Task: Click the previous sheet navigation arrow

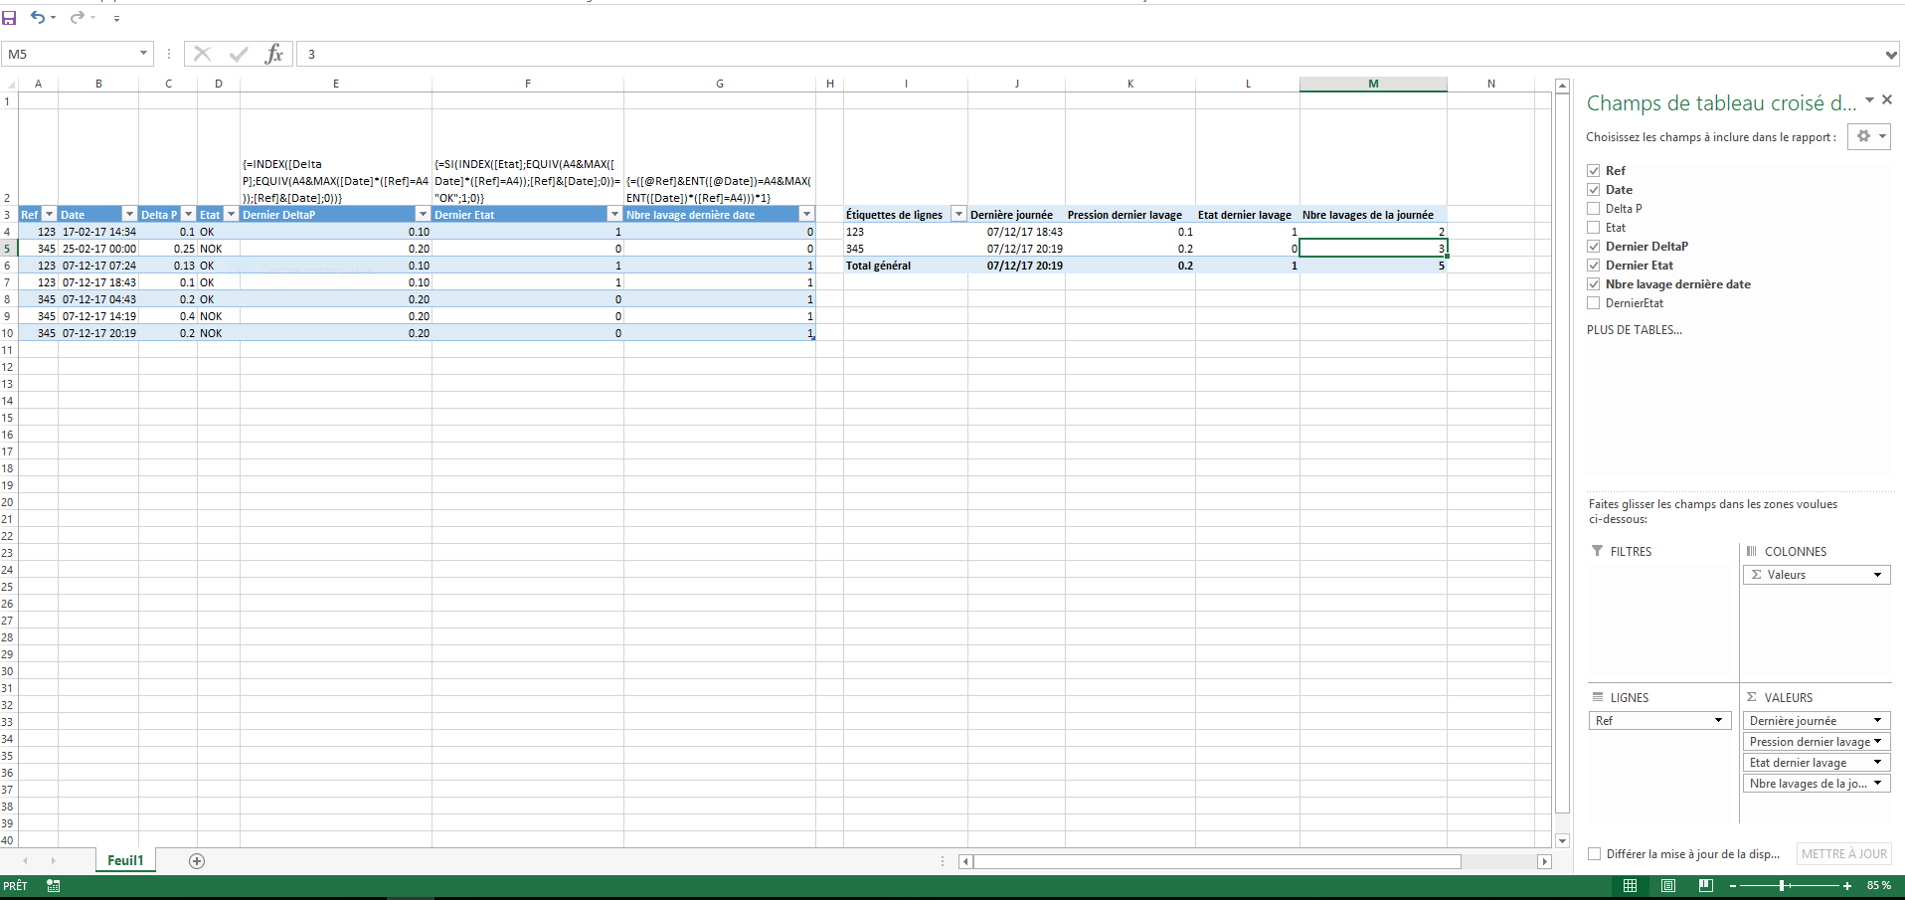Action: [x=25, y=861]
